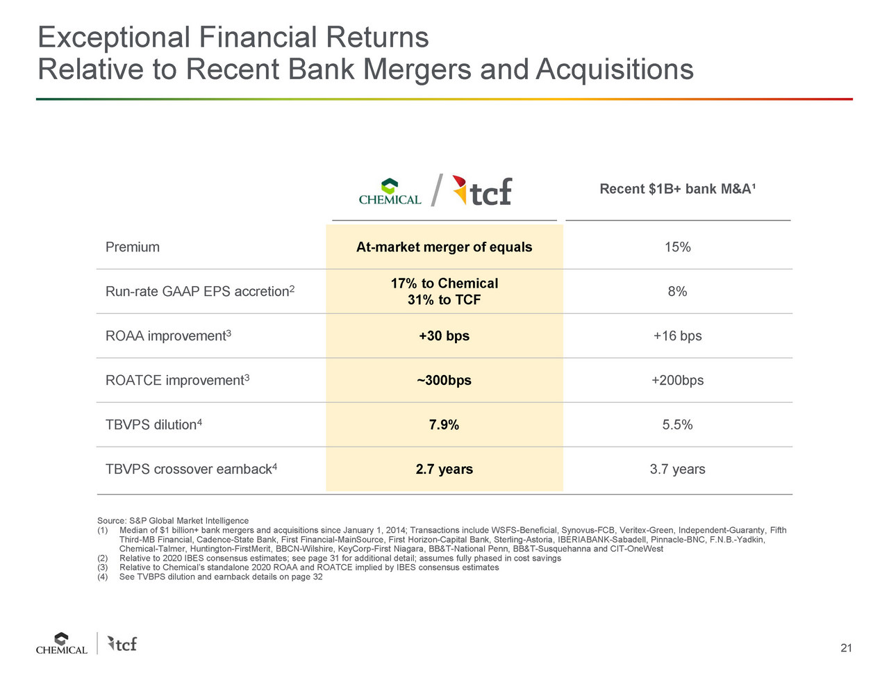
Task: Select the 'At-market merger of equals' cell
Action: tap(444, 247)
